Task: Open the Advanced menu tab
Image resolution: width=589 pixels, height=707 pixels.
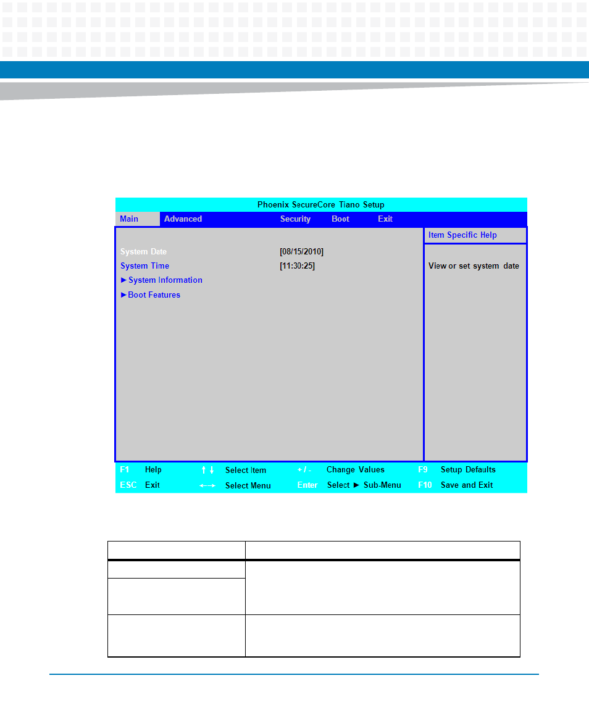Action: pyautogui.click(x=183, y=219)
